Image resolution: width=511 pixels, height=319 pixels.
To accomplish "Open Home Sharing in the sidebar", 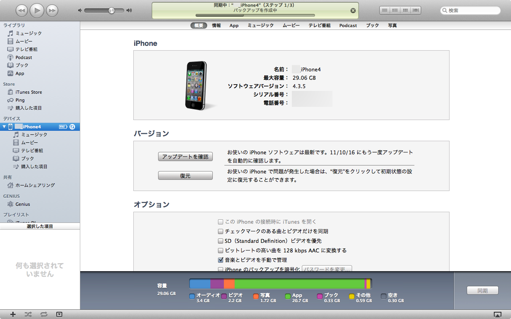I will click(35, 185).
